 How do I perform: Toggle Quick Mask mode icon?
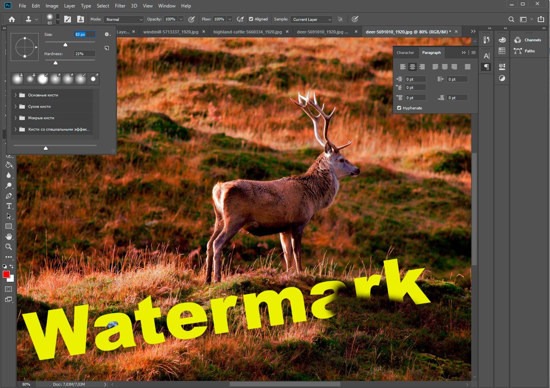8,289
